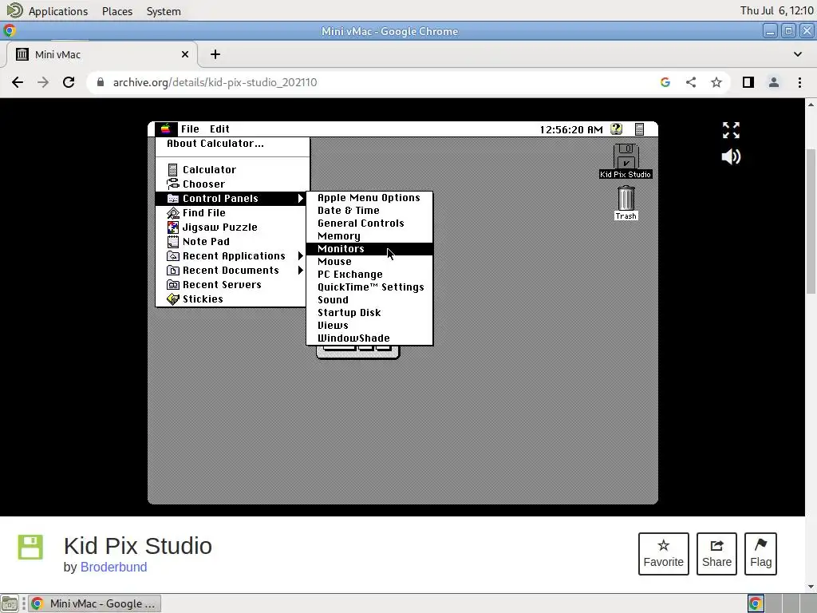Viewport: 817px width, 613px height.
Task: Click the page vertical scrollbar thumb
Action: click(x=811, y=222)
